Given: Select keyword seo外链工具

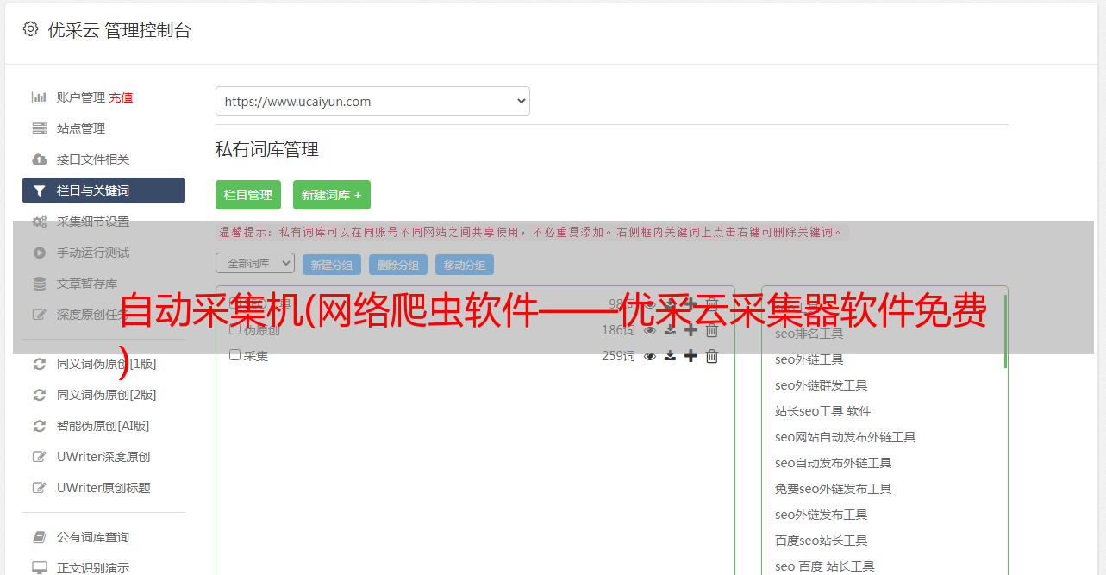Looking at the screenshot, I should point(809,359).
